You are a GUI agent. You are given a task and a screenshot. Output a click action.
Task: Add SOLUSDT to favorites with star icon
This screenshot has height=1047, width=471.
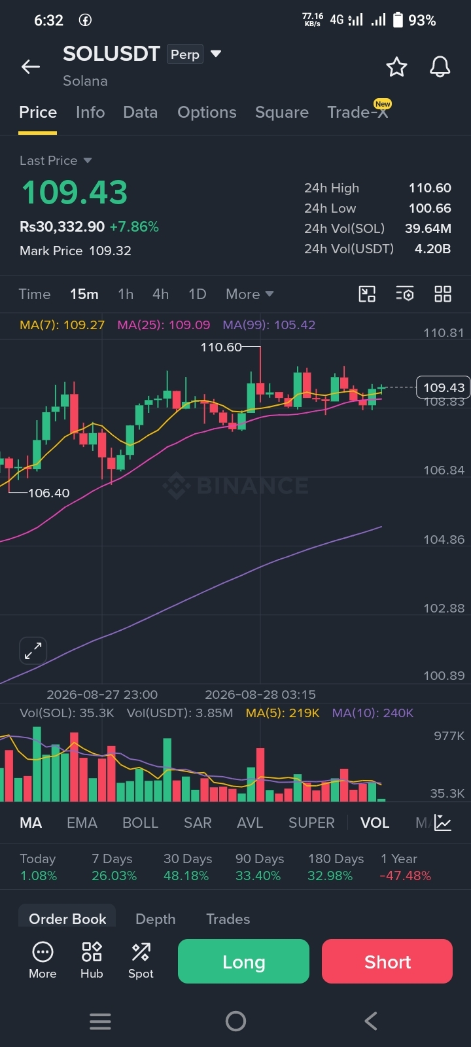(396, 67)
